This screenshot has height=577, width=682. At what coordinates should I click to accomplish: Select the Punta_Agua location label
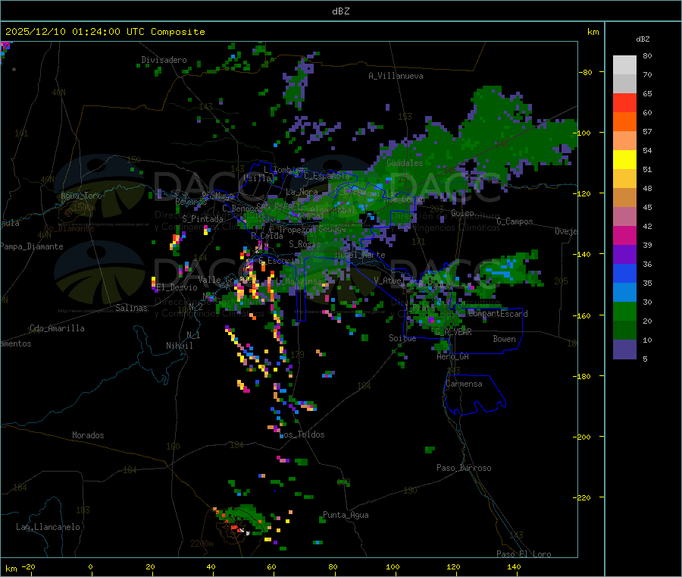tap(346, 515)
